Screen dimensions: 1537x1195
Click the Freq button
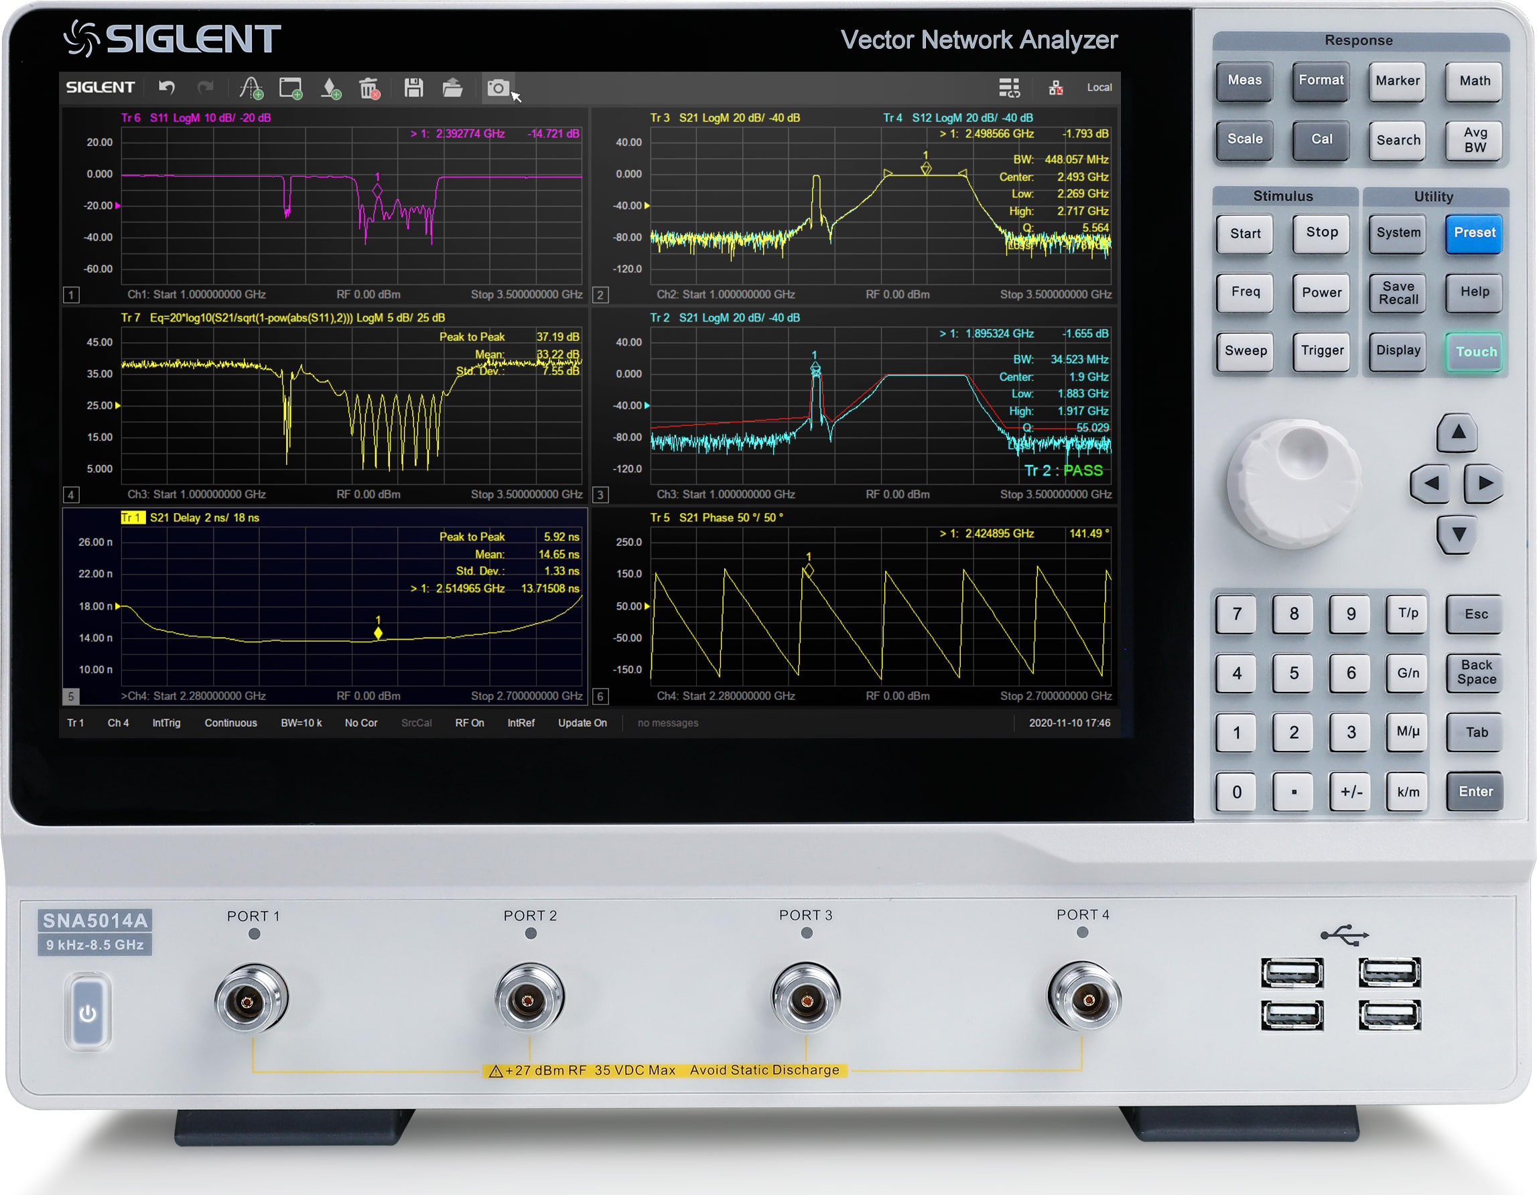(x=1244, y=293)
